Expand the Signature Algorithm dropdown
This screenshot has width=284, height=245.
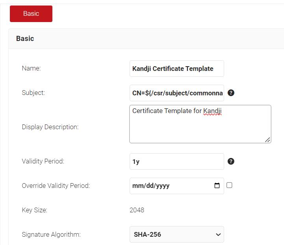(x=176, y=234)
